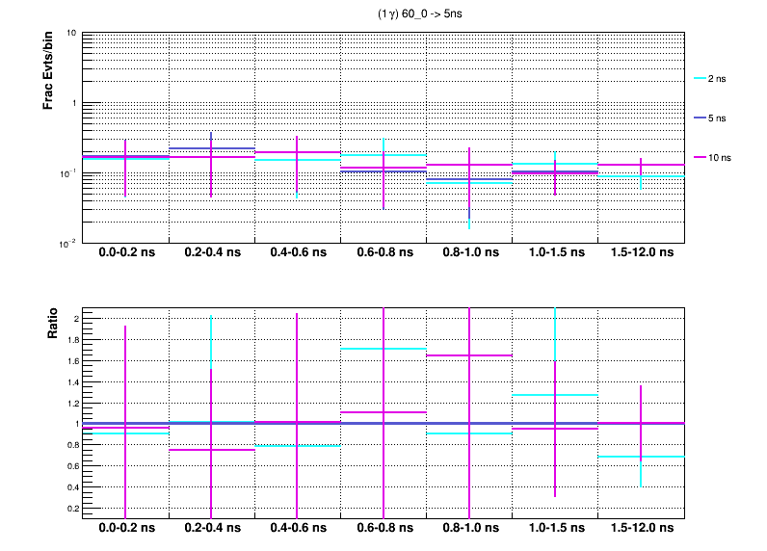
Task: Click the top panel "0.0-0.2 ns" bin label
Action: 126,253
